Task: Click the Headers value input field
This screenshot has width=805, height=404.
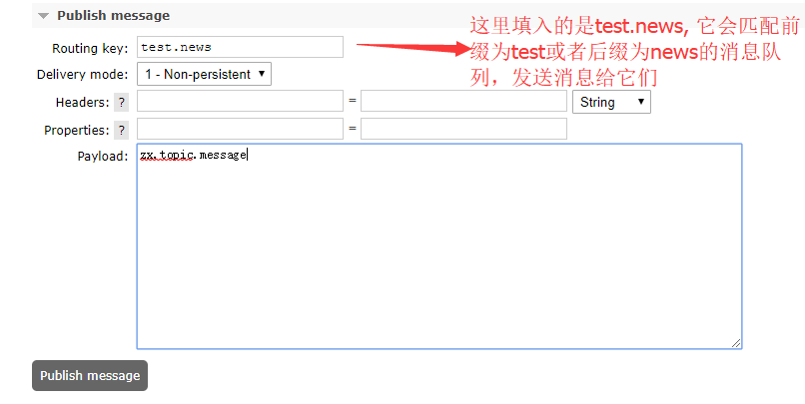Action: pyautogui.click(x=463, y=101)
